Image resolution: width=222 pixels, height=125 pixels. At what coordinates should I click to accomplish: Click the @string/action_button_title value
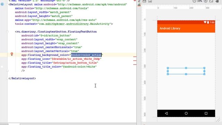pyautogui.click(x=75, y=62)
